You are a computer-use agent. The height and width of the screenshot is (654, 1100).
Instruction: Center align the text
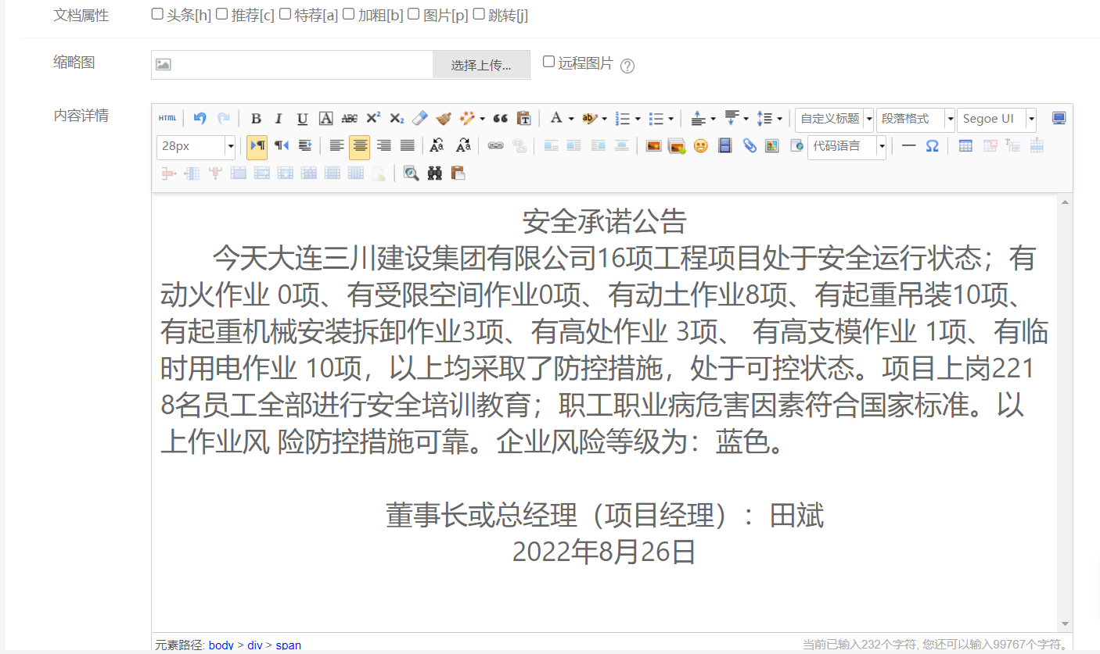[360, 145]
